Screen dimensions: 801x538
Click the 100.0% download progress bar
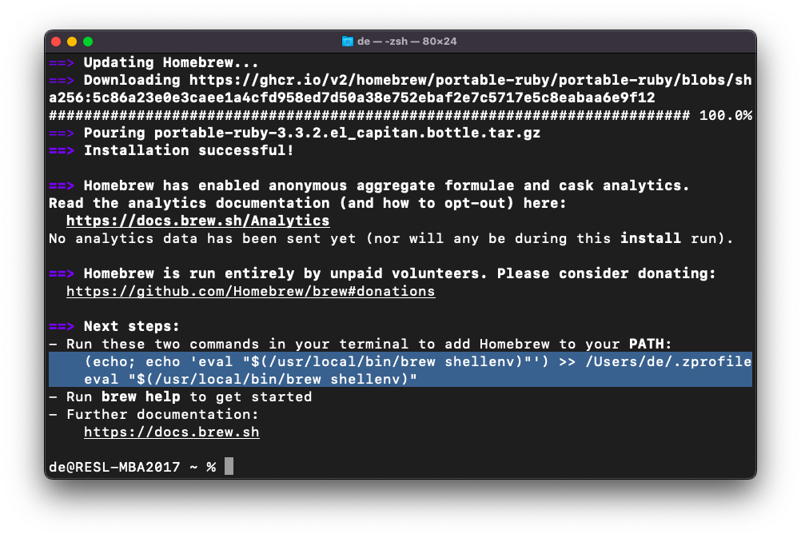[369, 115]
